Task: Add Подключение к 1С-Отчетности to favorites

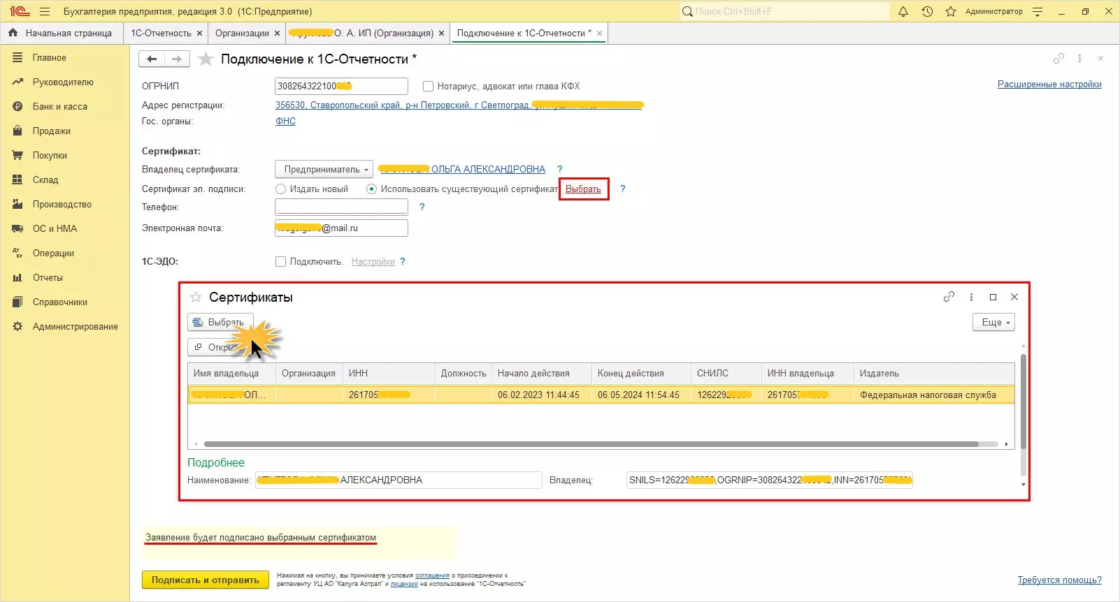Action: [206, 59]
